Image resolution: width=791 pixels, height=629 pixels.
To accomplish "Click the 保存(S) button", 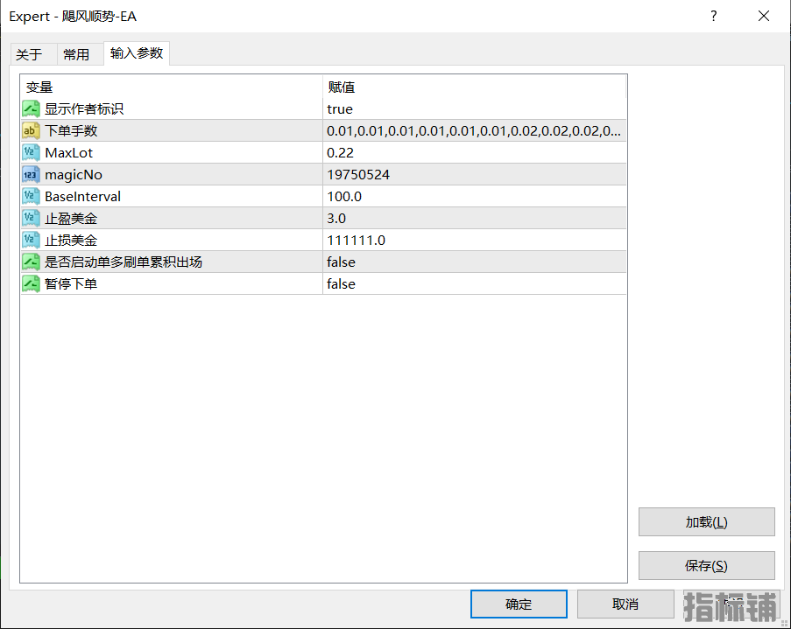I will tap(706, 566).
